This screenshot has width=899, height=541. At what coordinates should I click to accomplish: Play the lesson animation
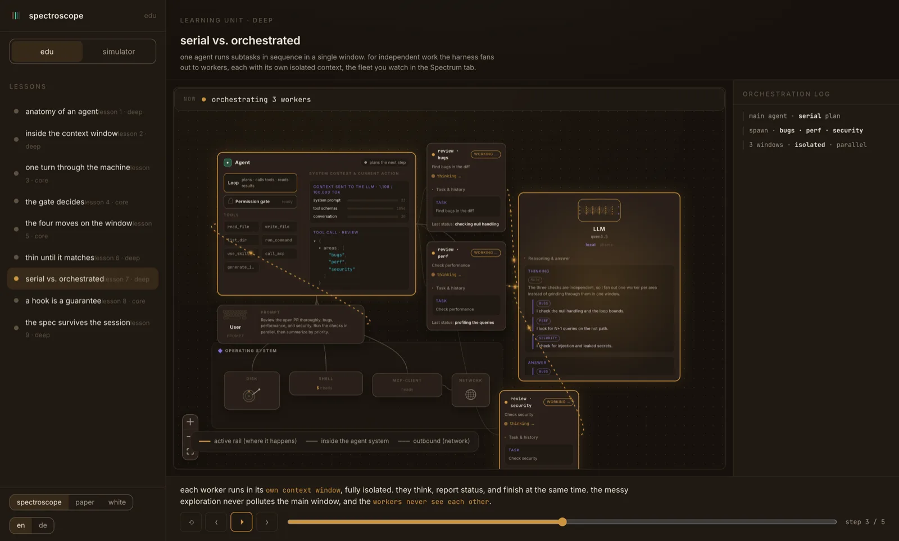point(242,522)
